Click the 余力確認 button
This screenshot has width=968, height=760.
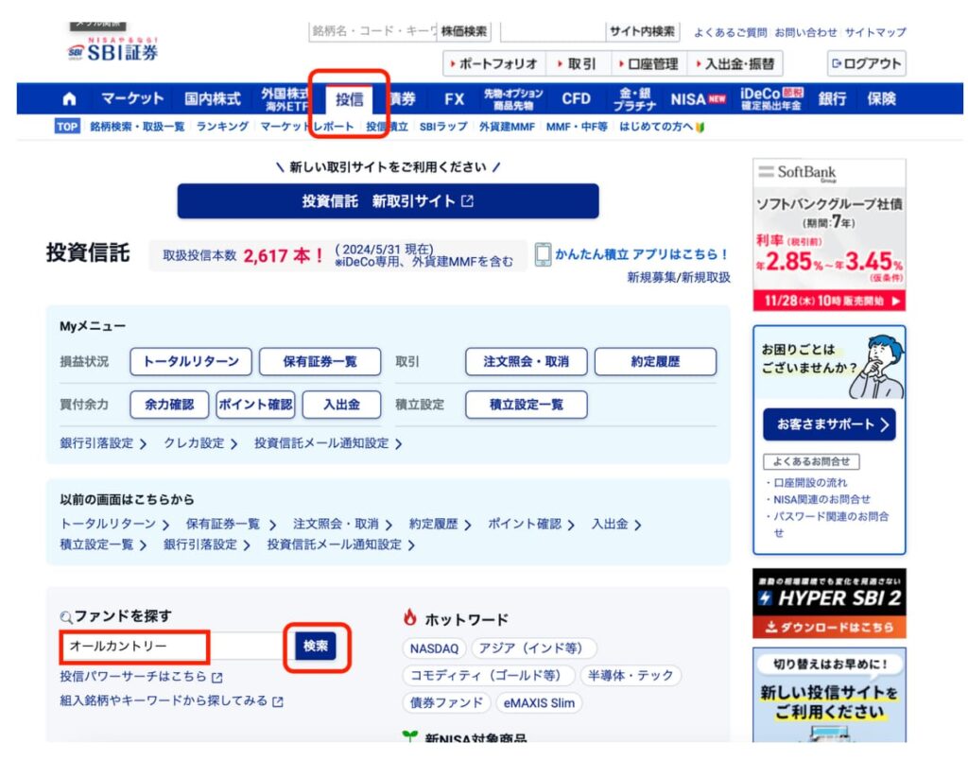point(169,405)
